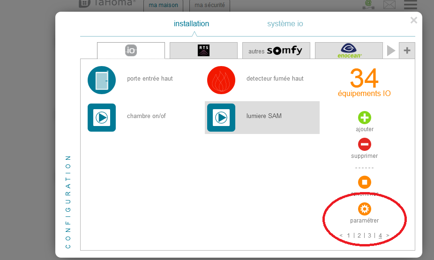Image resolution: width=434 pixels, height=260 pixels.
Task: Close the configuration dialog
Action: click(413, 20)
